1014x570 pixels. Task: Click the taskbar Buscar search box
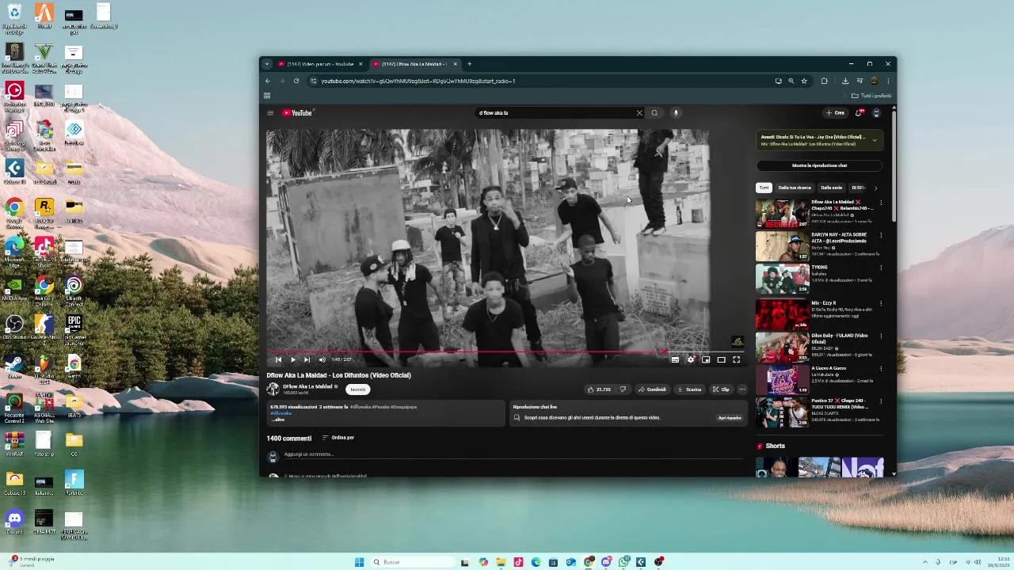click(x=413, y=562)
